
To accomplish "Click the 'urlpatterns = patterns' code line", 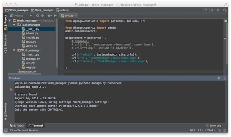I will click(86, 38).
